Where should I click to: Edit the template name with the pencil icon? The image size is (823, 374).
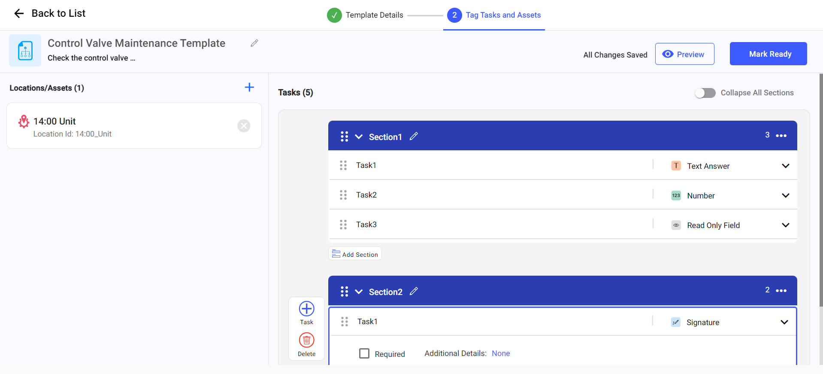coord(254,43)
